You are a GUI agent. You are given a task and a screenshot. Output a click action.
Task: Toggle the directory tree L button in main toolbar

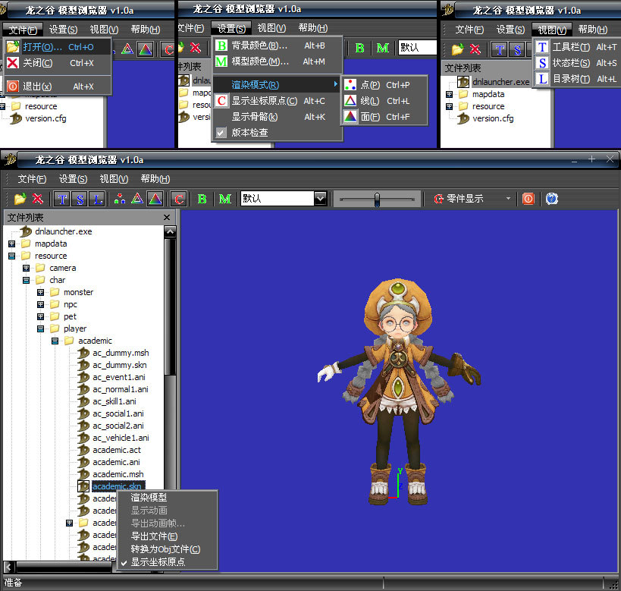(97, 199)
